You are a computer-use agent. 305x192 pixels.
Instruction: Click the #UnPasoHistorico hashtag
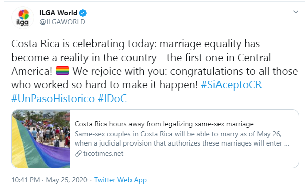pos(53,99)
